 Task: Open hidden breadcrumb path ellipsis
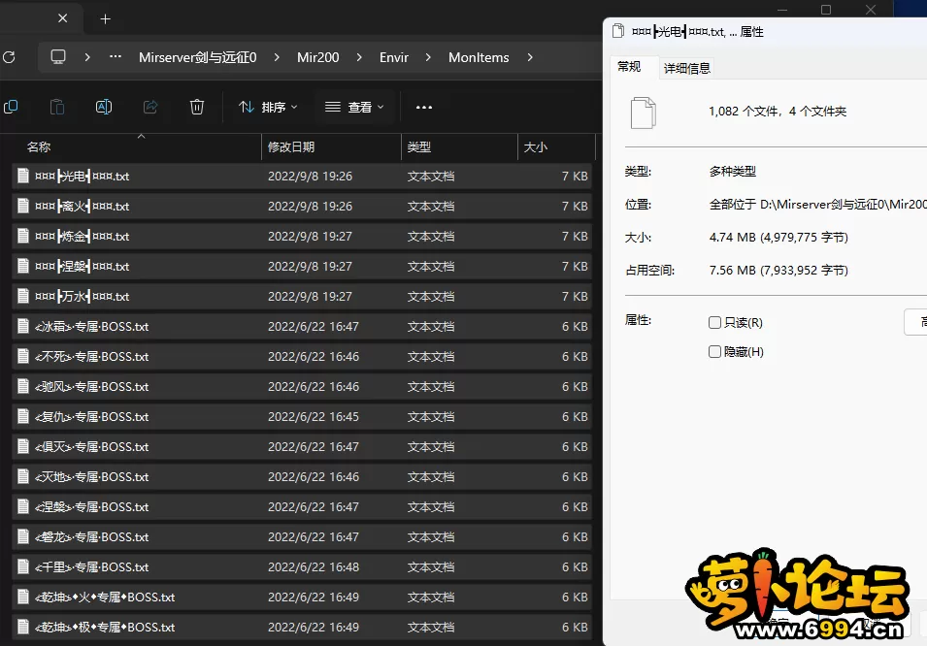[116, 57]
